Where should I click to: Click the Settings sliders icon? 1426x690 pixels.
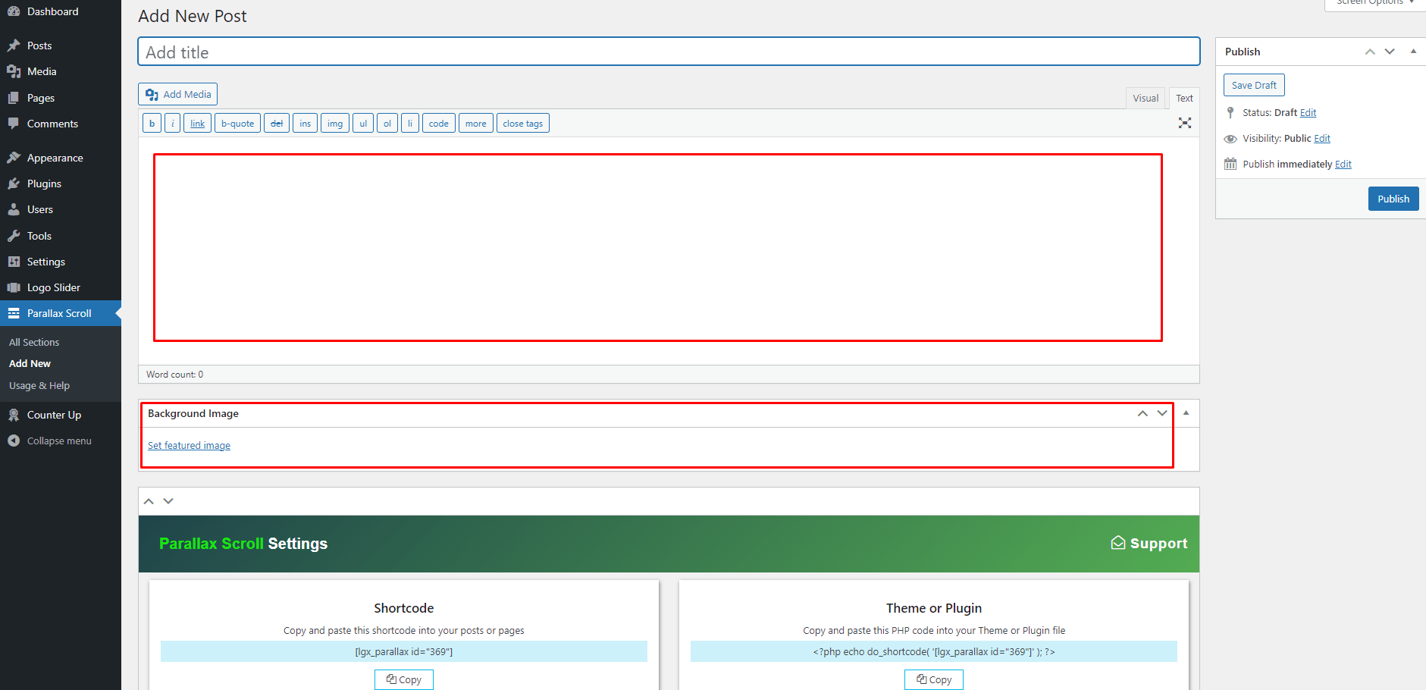(14, 262)
